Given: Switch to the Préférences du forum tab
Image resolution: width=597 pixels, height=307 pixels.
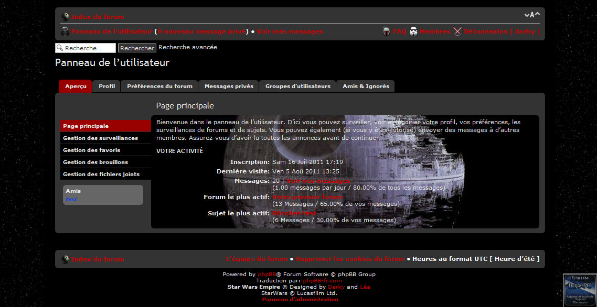Looking at the screenshot, I should click(159, 86).
